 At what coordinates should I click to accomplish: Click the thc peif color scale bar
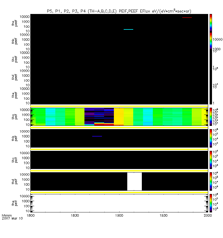(x=211, y=159)
